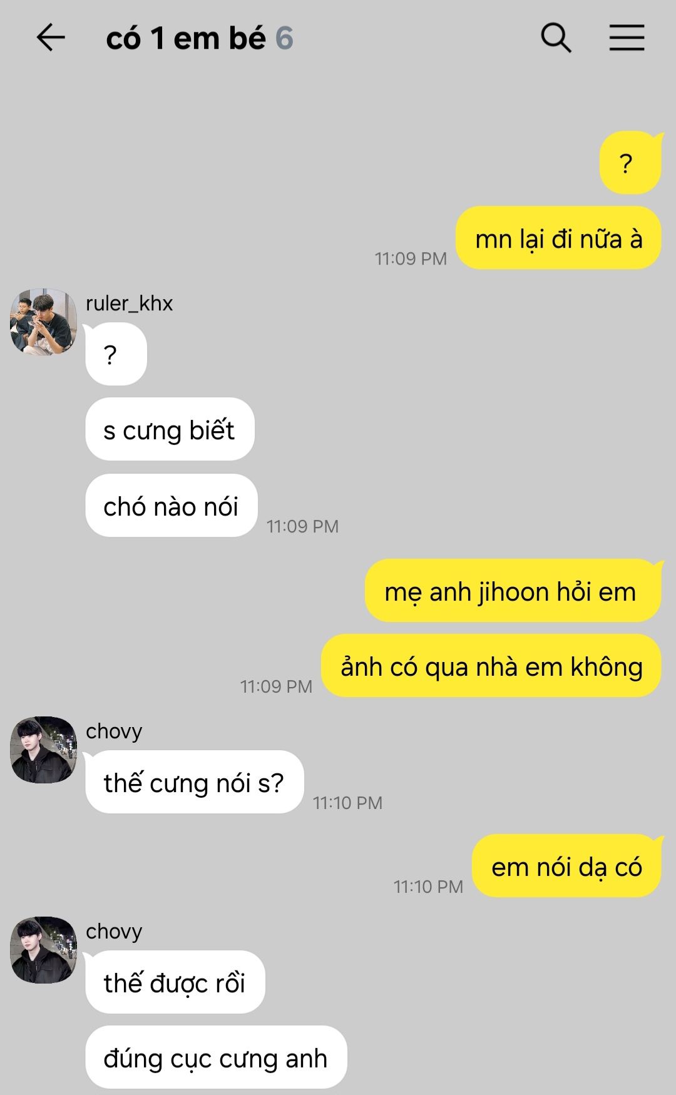The width and height of the screenshot is (676, 1095).
Task: Open the hamburger menu icon
Action: pyautogui.click(x=627, y=38)
